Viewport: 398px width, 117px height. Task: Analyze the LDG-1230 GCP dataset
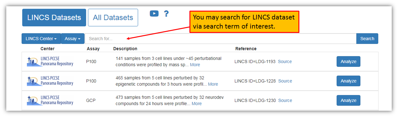point(349,100)
